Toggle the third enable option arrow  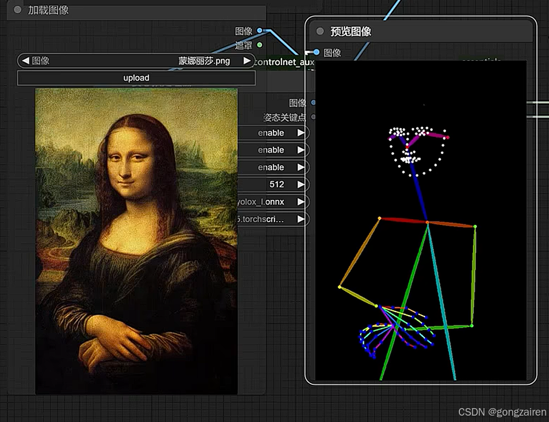pos(301,167)
